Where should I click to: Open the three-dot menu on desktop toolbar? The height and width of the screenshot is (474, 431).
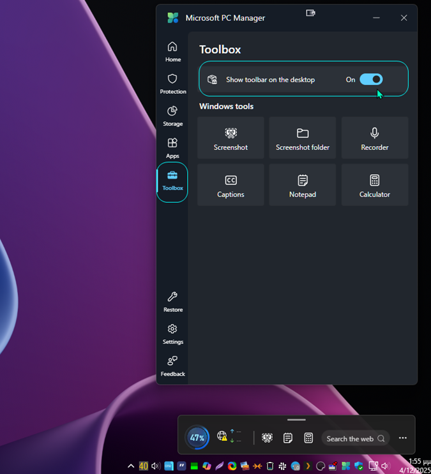click(x=403, y=438)
